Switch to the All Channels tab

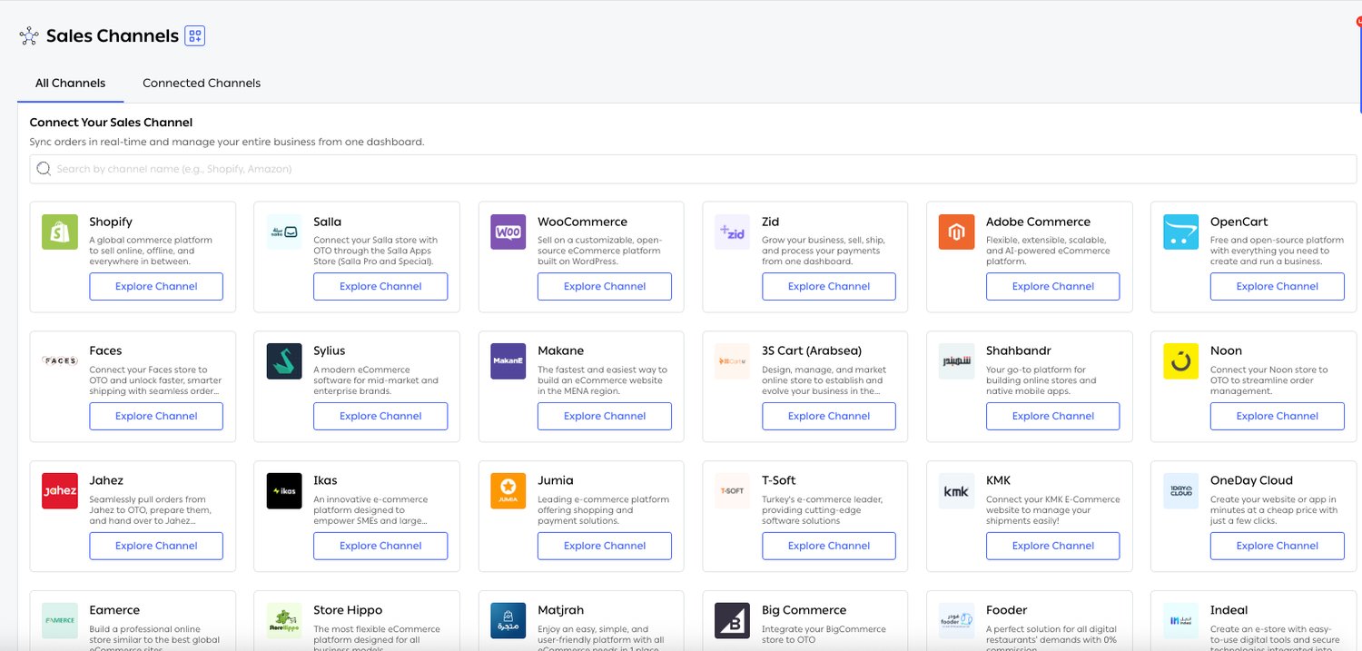point(70,83)
